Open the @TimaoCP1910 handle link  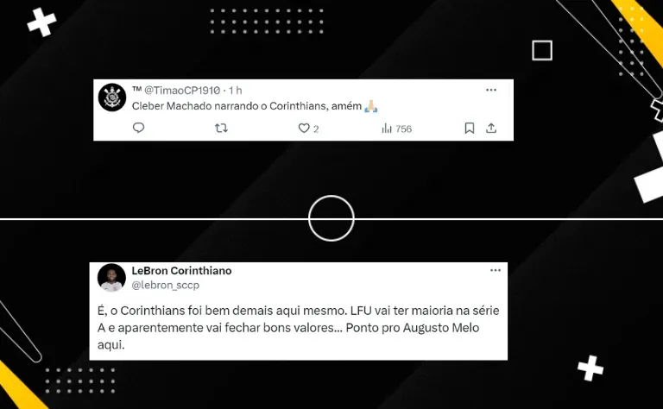click(182, 90)
